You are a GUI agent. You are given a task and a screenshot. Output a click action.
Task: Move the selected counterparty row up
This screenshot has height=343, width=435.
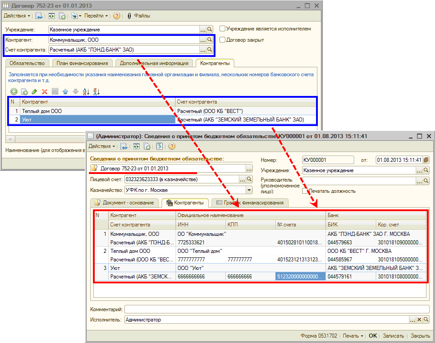click(65, 91)
